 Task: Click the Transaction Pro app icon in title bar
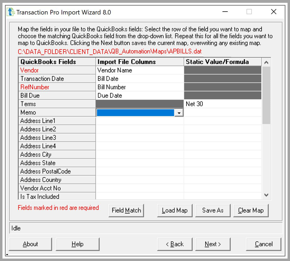[11, 12]
